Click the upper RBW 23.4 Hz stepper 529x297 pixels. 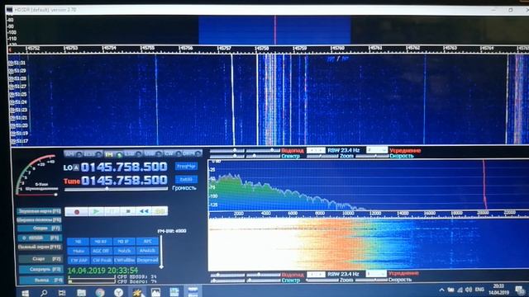pyautogui.click(x=316, y=150)
